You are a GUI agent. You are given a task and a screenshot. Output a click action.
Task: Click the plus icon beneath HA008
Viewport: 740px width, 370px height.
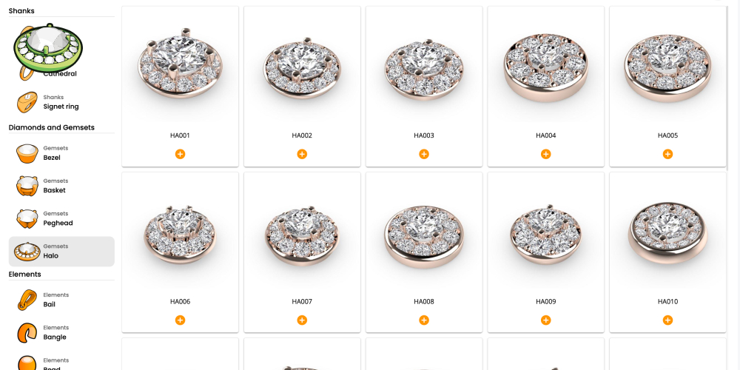tap(424, 320)
